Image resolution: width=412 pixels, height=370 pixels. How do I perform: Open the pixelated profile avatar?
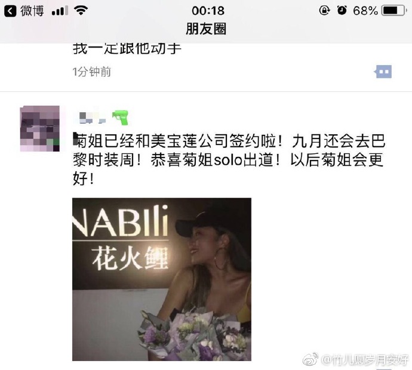(x=40, y=128)
